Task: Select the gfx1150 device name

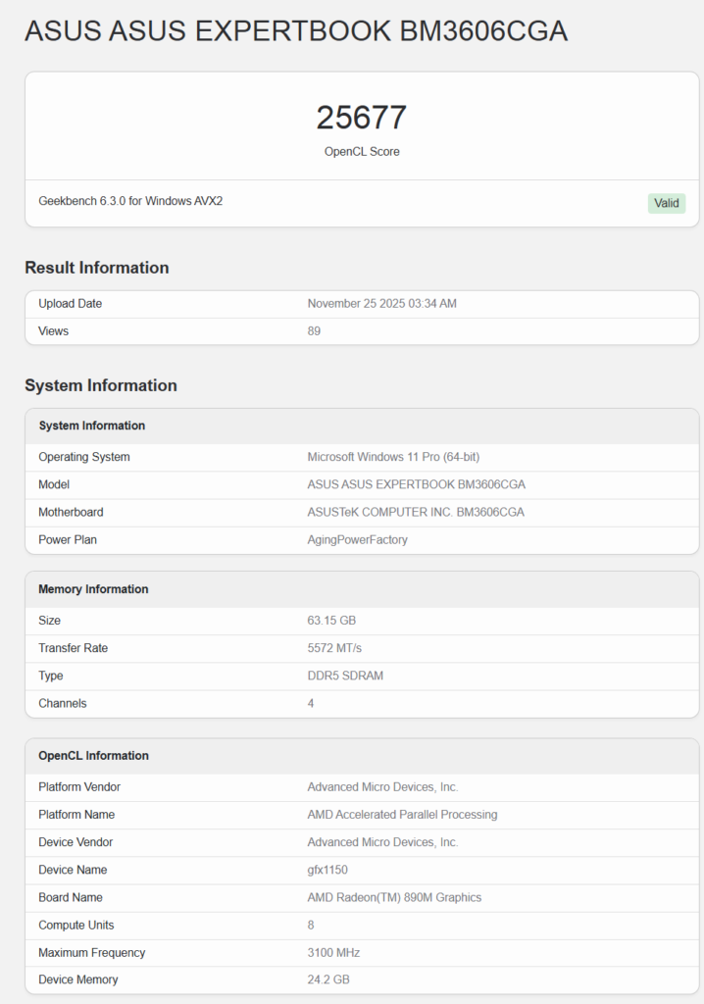Action: point(327,870)
